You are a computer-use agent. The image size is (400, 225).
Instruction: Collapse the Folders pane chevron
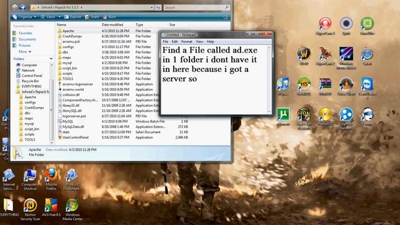click(x=51, y=59)
